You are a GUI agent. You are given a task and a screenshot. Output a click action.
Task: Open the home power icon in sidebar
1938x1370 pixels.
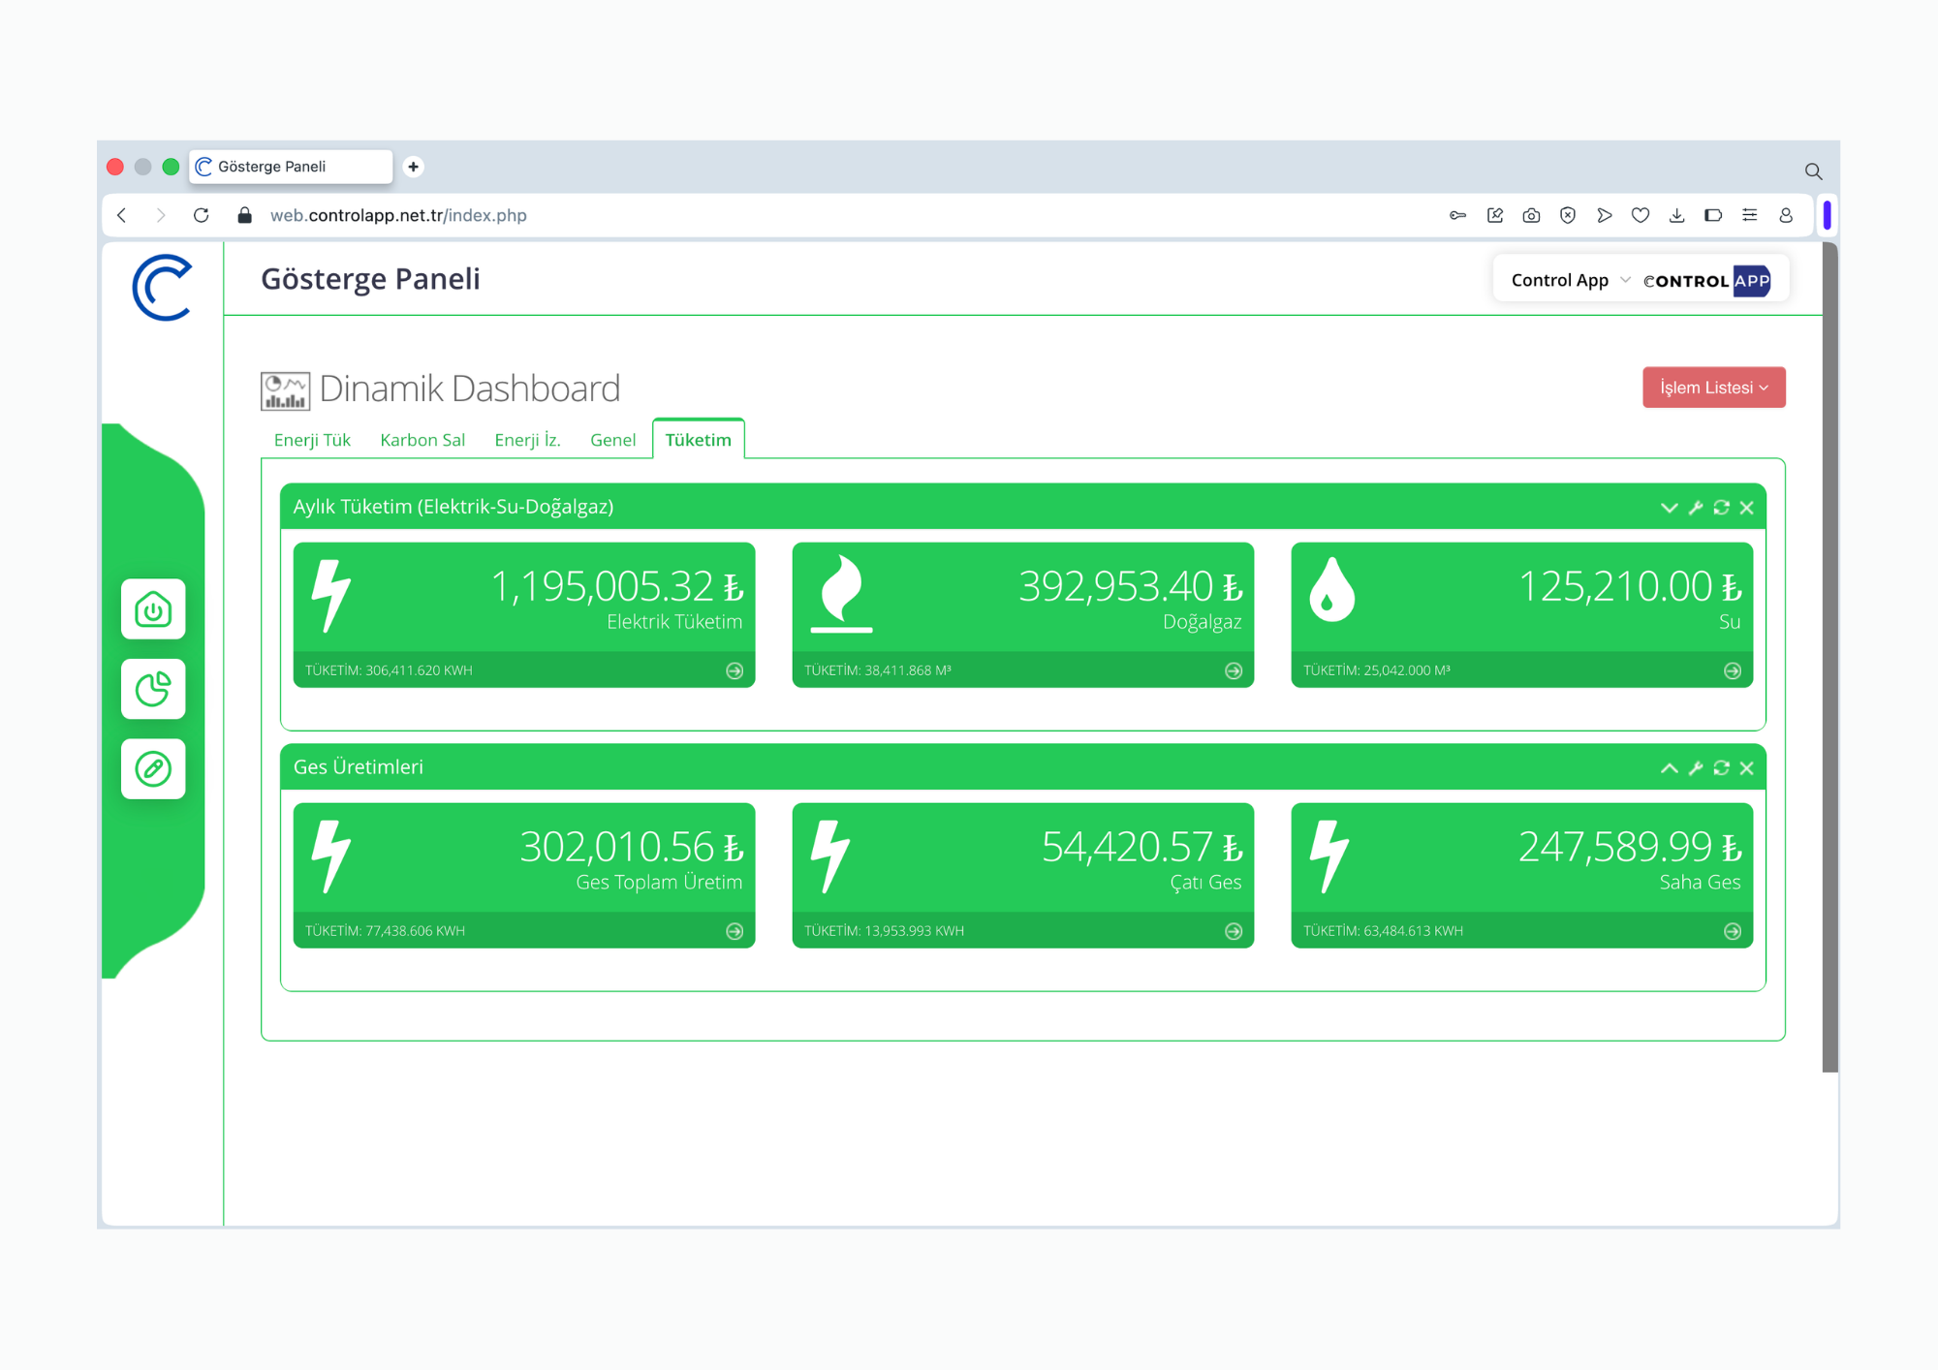click(x=153, y=609)
